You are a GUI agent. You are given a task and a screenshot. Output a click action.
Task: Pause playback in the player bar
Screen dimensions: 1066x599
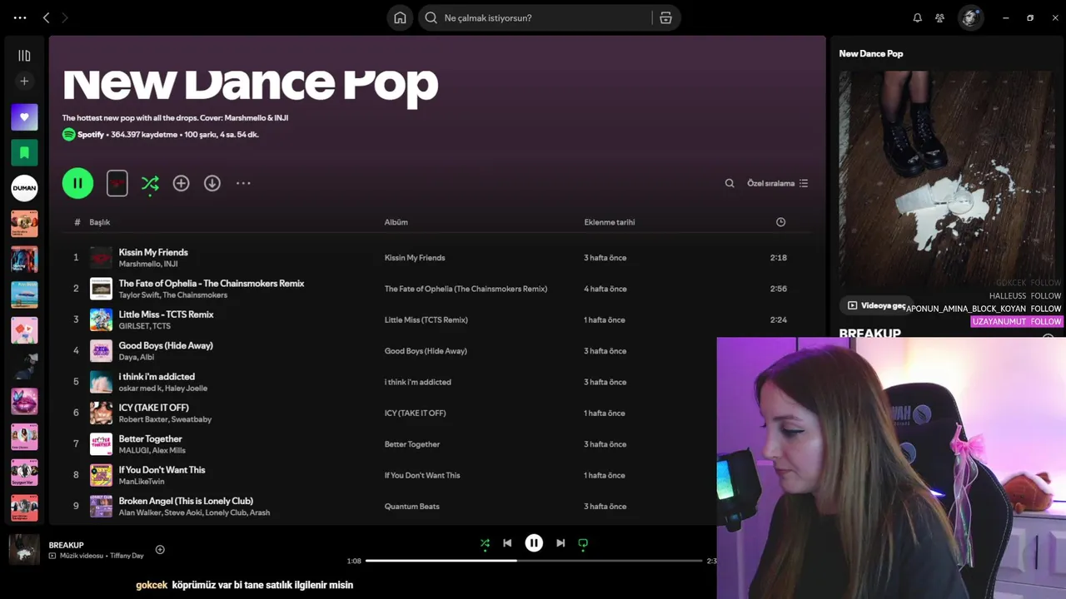(x=534, y=543)
